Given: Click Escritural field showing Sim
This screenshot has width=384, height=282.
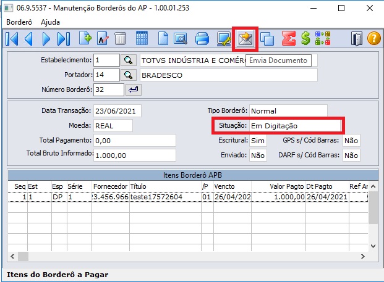Looking at the screenshot, I should tap(258, 141).
